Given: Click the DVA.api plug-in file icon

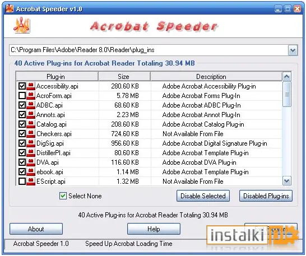Looking at the screenshot, I should coord(31,162).
